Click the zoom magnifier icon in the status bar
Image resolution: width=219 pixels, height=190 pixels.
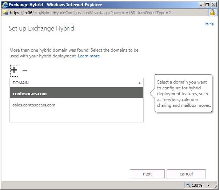point(188,185)
